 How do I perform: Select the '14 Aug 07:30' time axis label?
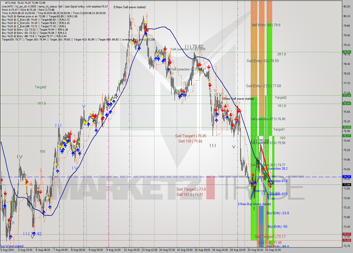167,250
